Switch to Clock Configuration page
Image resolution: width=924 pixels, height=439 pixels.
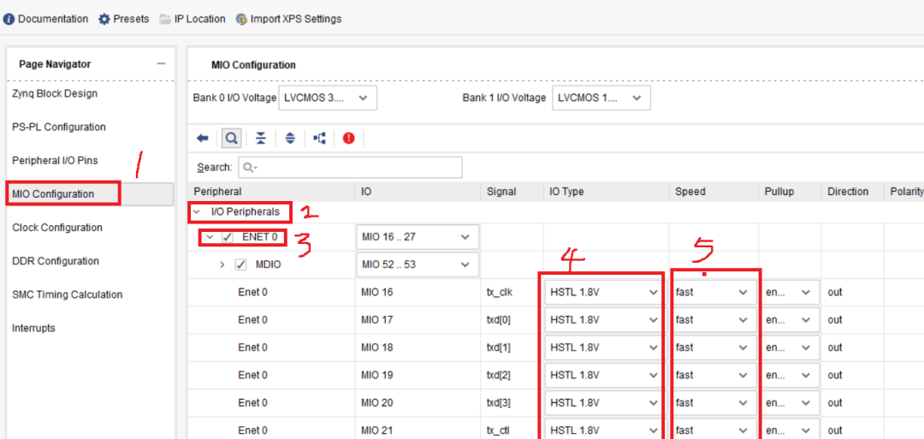pyautogui.click(x=57, y=228)
